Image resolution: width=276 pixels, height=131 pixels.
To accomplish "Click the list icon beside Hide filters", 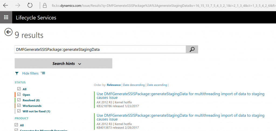I will (x=43, y=73).
